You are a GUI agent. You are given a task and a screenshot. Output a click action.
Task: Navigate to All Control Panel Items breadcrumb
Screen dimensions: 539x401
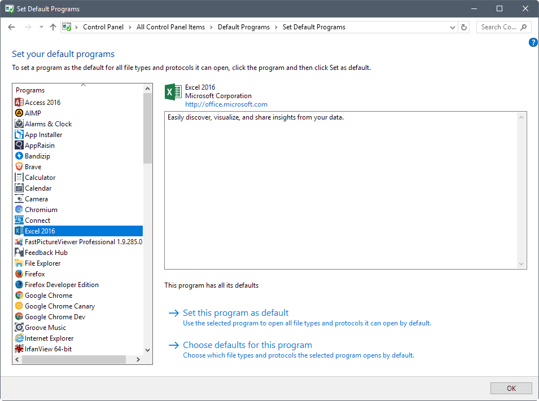pos(170,27)
